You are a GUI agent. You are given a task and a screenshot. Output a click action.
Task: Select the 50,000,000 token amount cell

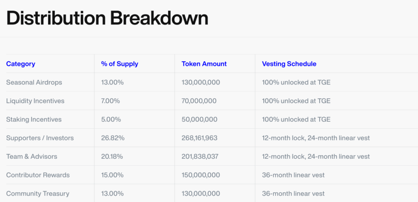pyautogui.click(x=199, y=120)
